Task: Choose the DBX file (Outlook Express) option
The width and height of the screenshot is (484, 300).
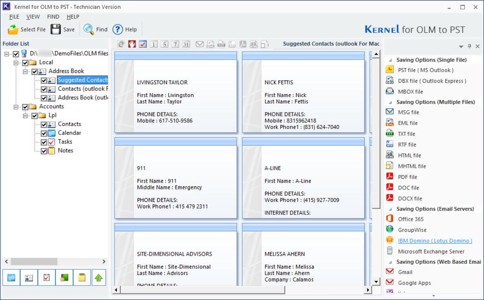Action: click(x=427, y=81)
